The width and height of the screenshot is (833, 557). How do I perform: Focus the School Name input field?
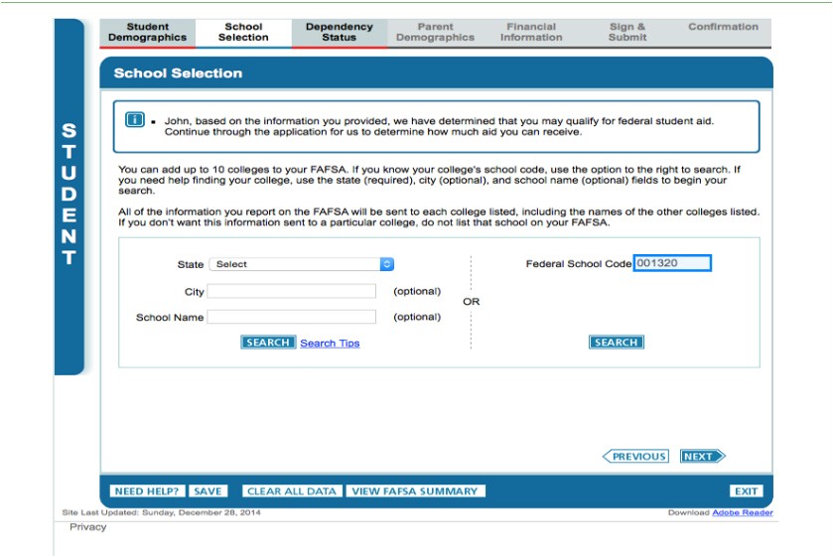pyautogui.click(x=292, y=317)
